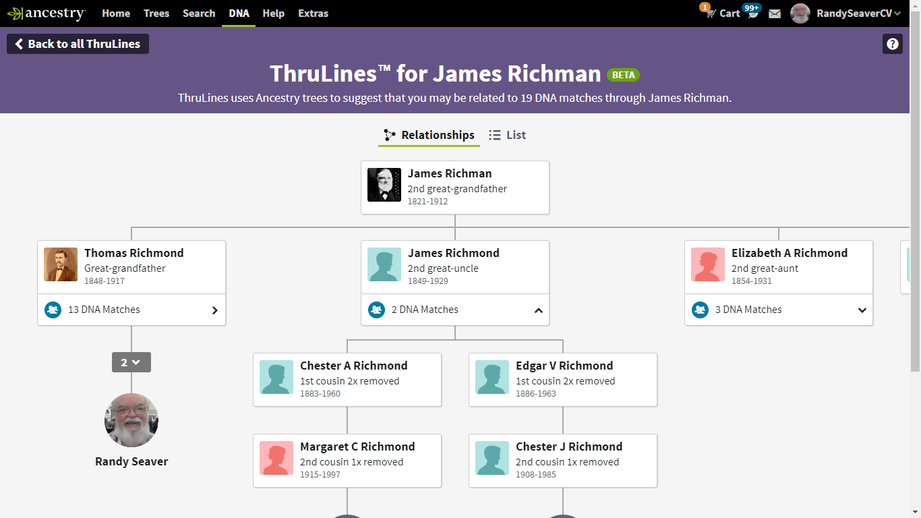The width and height of the screenshot is (921, 518).
Task: Open the help question mark icon
Action: (x=893, y=44)
